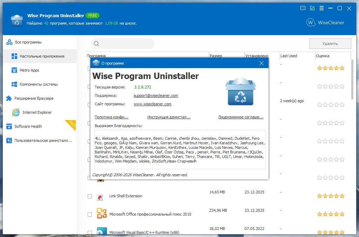Select Все программы in sidebar
Image resolution: width=359 pixels, height=237 pixels.
coord(40,42)
